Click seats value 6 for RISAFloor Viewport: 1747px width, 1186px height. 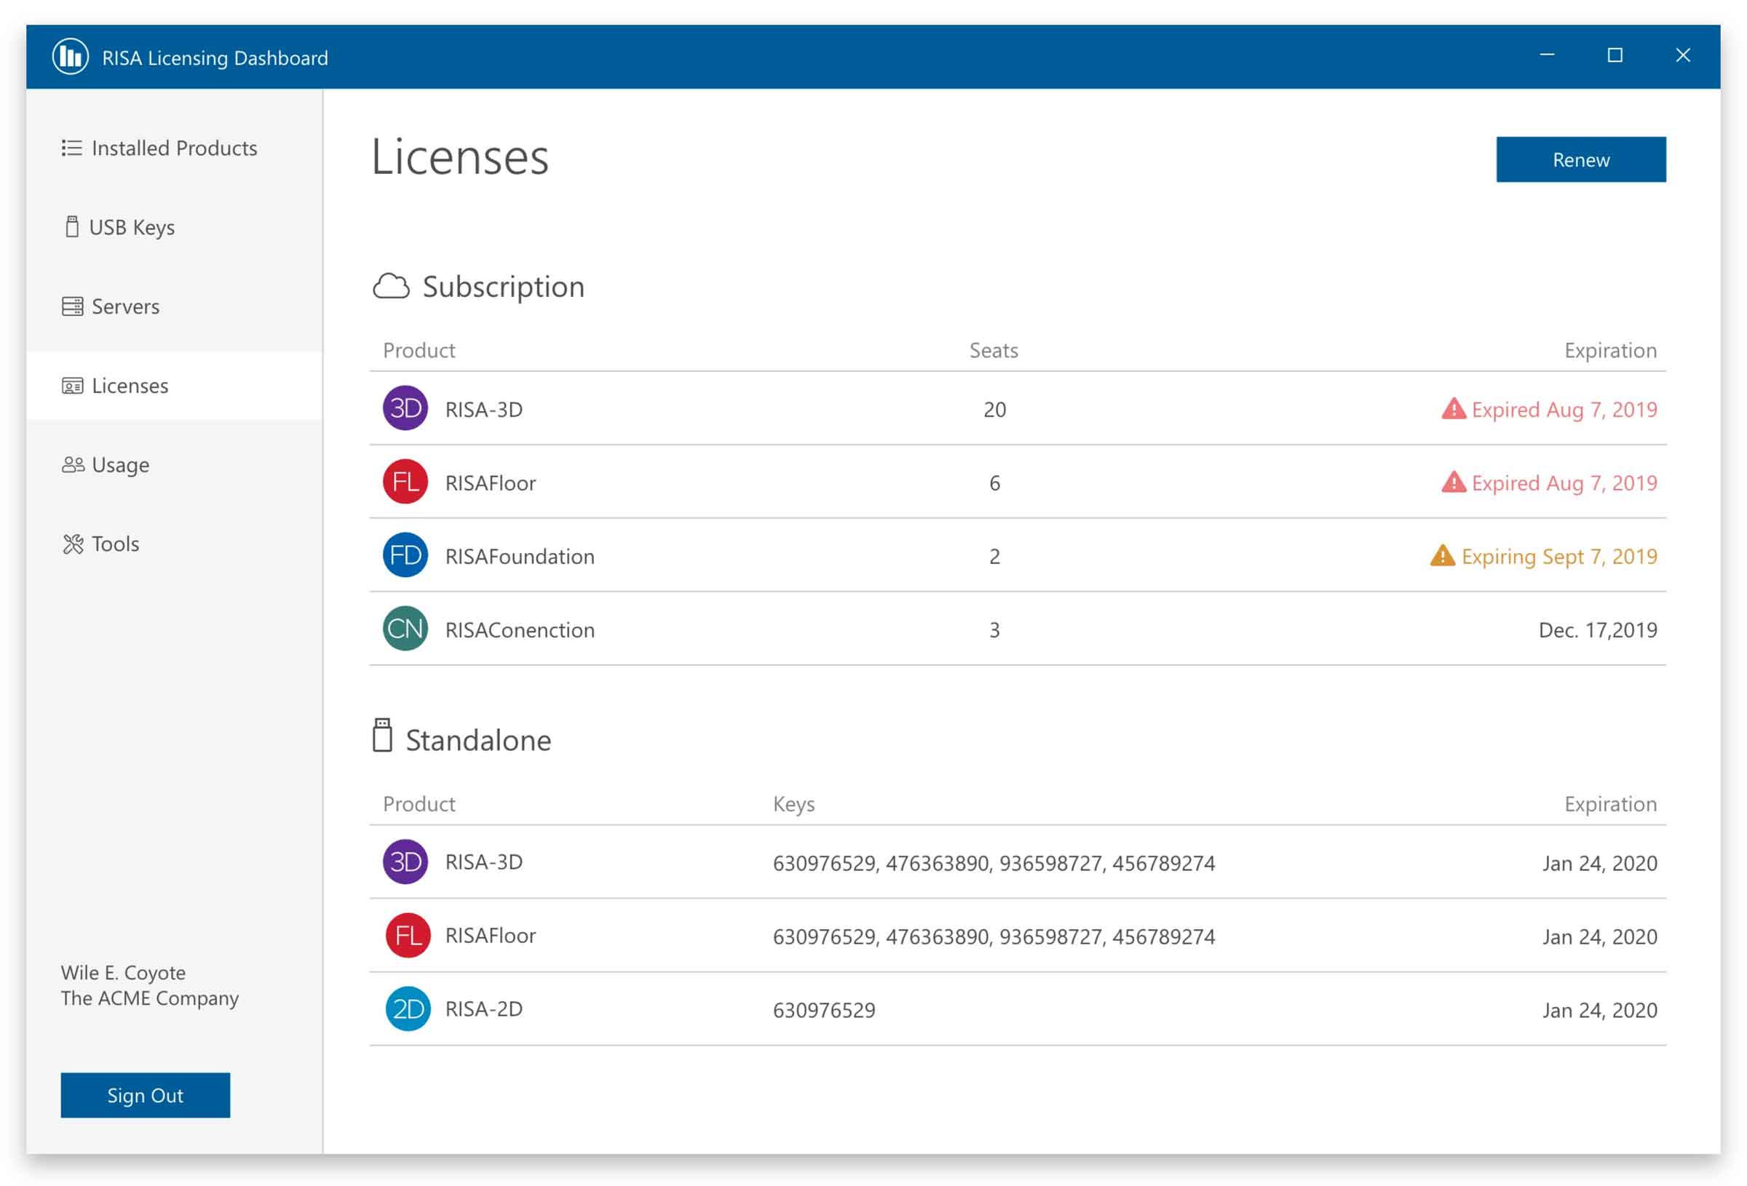(994, 483)
